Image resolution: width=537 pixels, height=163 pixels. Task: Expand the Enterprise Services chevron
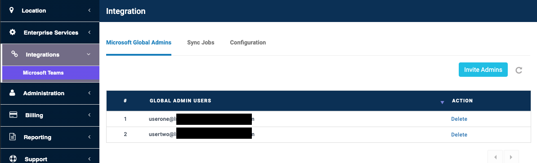pyautogui.click(x=89, y=32)
